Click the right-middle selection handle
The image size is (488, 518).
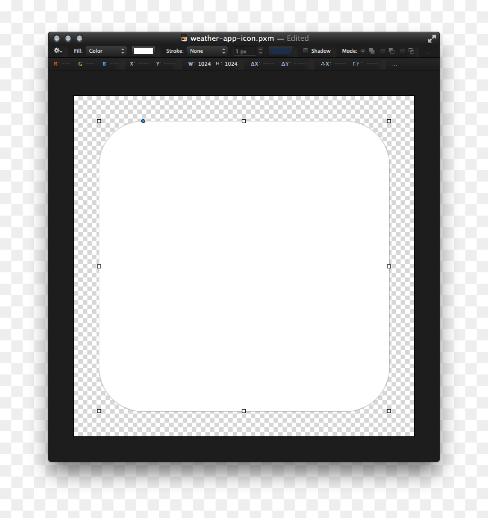389,266
